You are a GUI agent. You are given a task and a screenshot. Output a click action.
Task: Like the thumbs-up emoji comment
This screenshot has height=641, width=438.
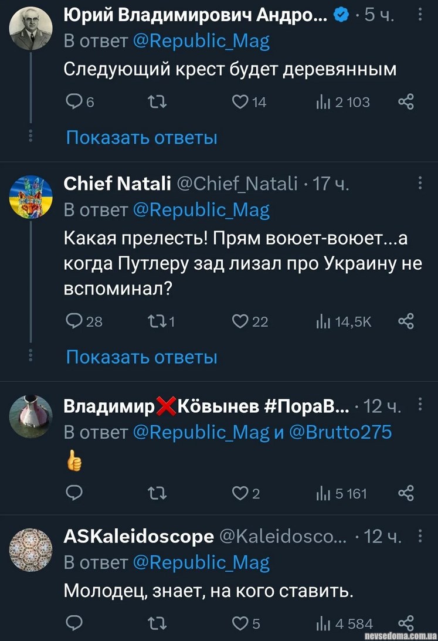pyautogui.click(x=239, y=494)
